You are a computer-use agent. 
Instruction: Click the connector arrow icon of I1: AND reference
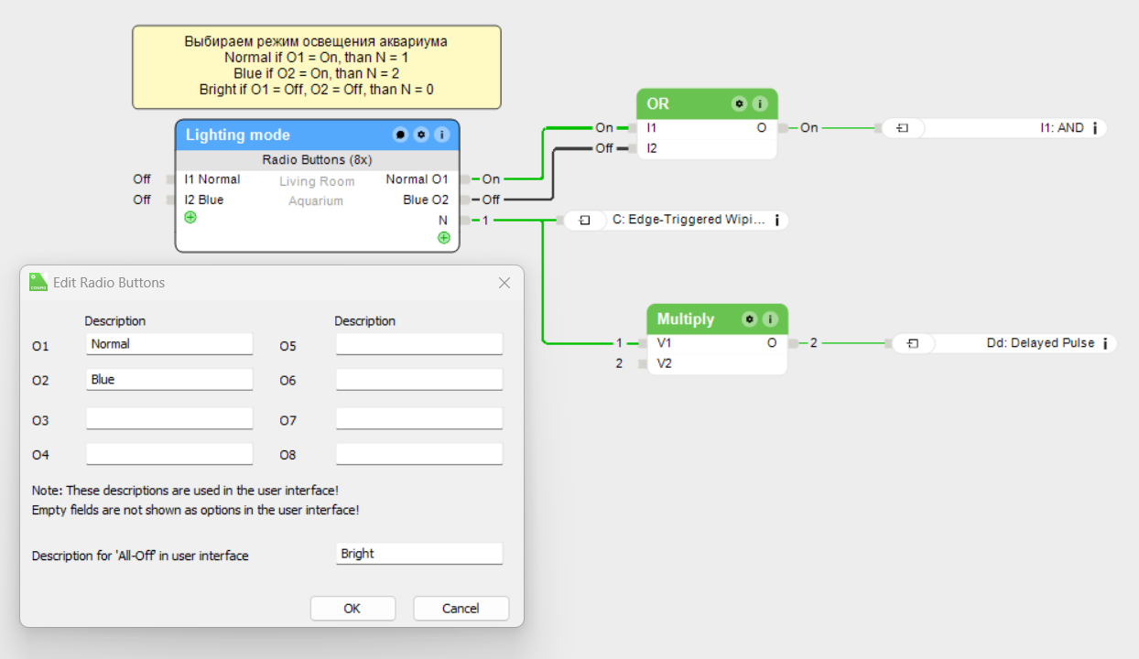[902, 128]
